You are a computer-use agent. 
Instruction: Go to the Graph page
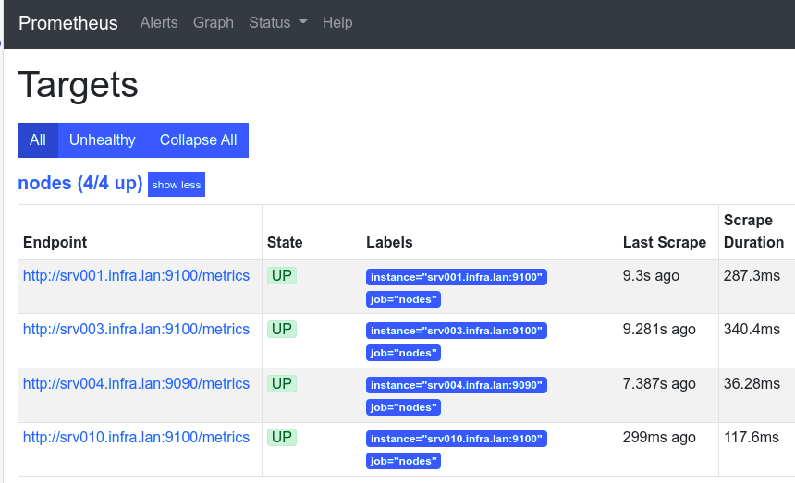pyautogui.click(x=214, y=23)
